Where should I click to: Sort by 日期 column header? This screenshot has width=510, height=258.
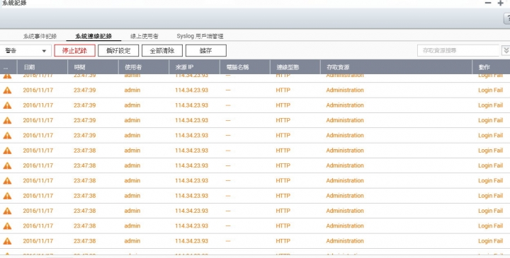tap(29, 67)
